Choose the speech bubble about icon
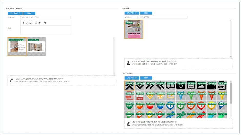The image size is (241, 135). tap(170, 86)
